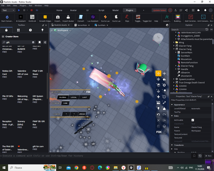
Task: Expand the Wing folder in Explorer
Action: pyautogui.click(x=174, y=42)
